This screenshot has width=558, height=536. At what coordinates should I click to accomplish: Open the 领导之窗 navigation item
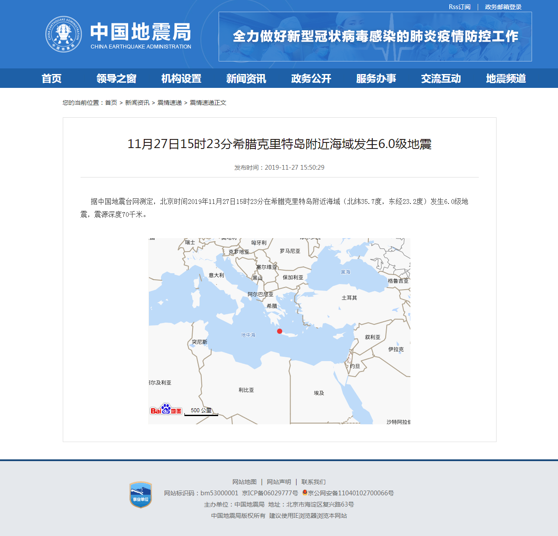[116, 78]
